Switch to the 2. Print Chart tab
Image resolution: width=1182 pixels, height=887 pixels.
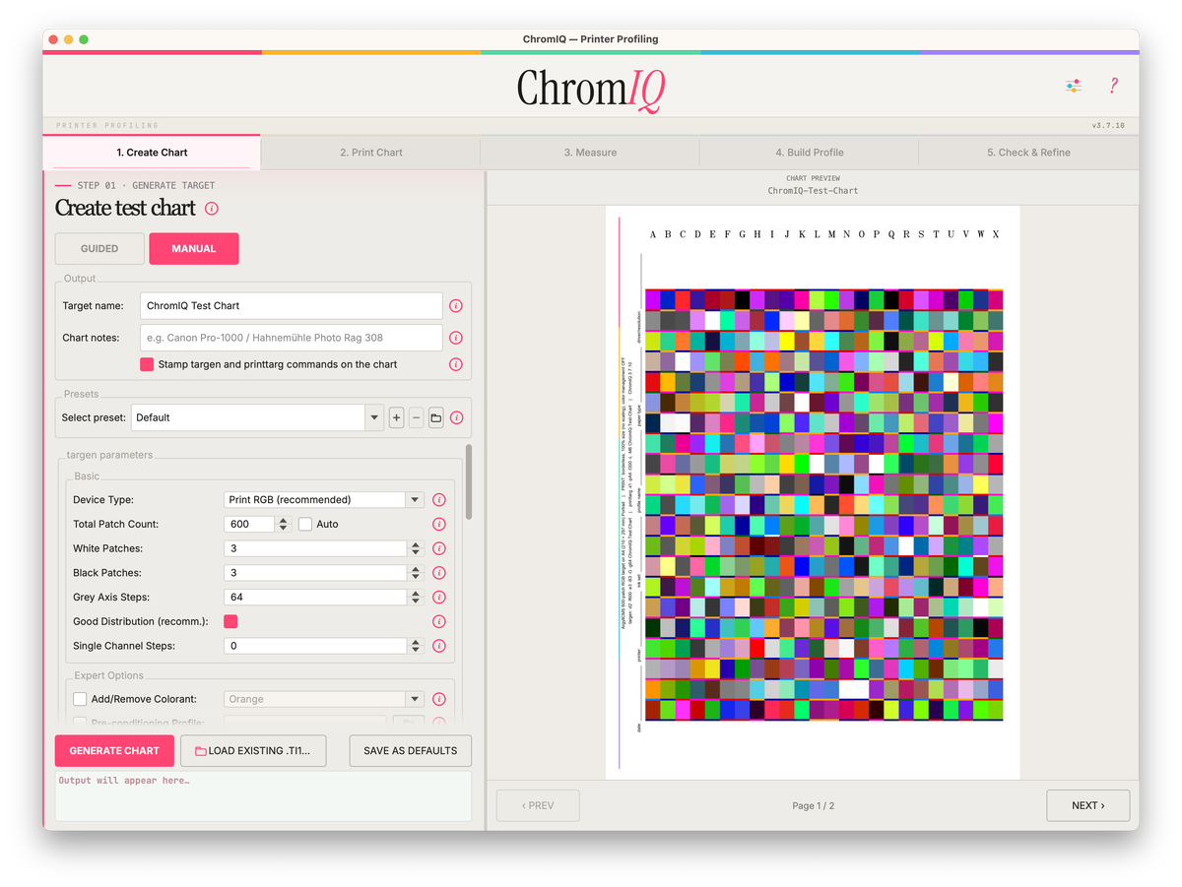pyautogui.click(x=371, y=153)
